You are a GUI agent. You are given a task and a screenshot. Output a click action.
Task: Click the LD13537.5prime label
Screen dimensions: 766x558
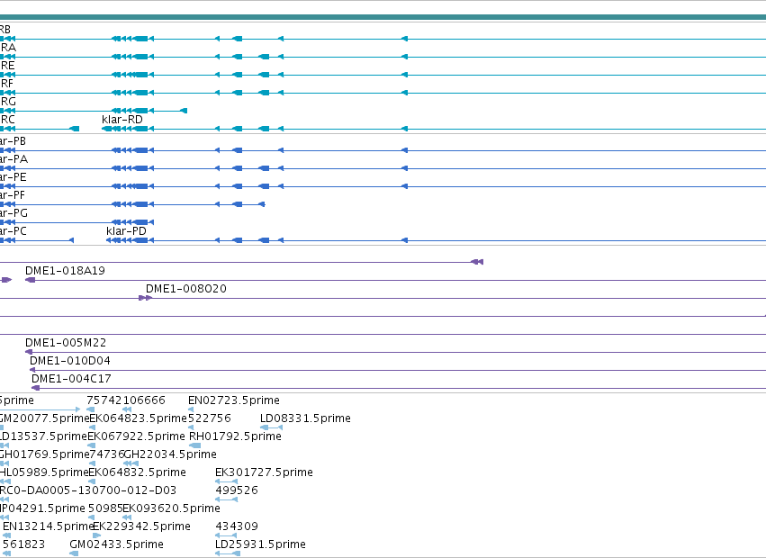pyautogui.click(x=43, y=436)
